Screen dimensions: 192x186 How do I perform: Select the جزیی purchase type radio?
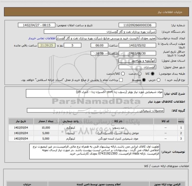point(159,80)
